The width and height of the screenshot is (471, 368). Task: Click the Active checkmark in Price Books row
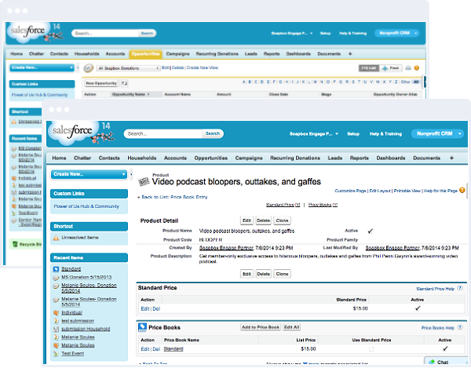click(445, 348)
